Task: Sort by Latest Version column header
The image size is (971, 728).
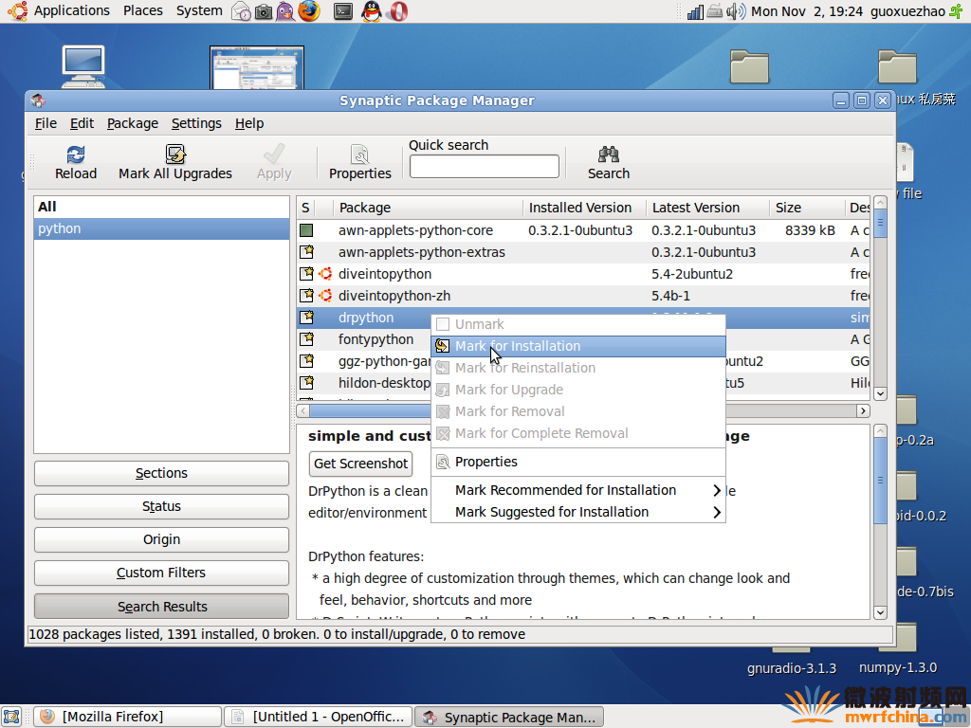Action: pyautogui.click(x=707, y=208)
